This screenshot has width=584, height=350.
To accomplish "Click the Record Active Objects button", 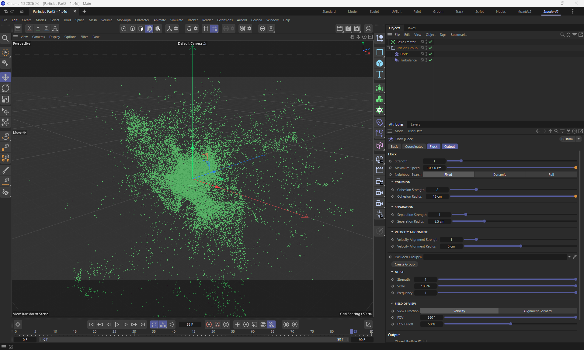I will pos(209,324).
